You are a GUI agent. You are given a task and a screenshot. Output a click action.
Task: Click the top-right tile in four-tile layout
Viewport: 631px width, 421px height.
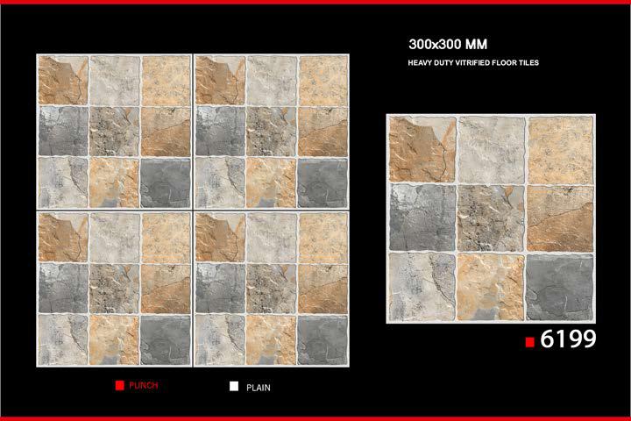pos(271,132)
